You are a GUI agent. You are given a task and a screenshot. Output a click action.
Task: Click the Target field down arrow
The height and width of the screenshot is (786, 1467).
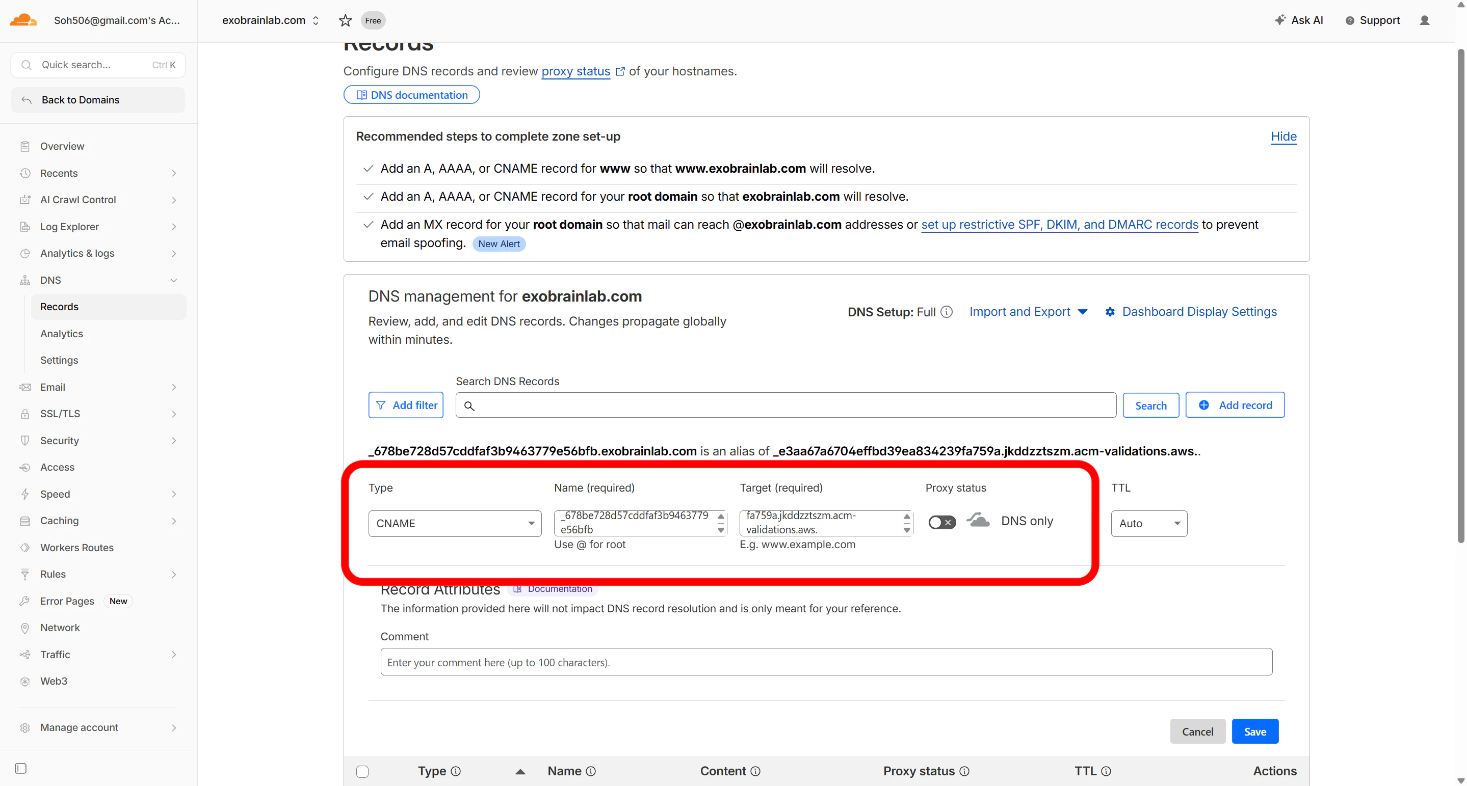(x=906, y=530)
